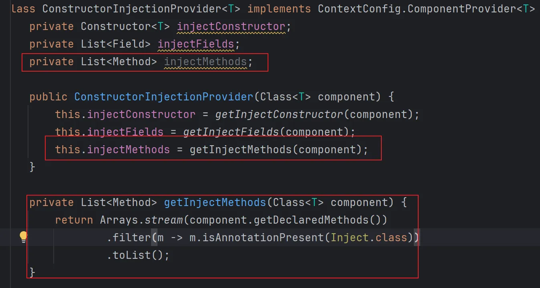Click the ConstructorInjectionProvider constructor name after public
The height and width of the screenshot is (288, 540).
point(164,97)
